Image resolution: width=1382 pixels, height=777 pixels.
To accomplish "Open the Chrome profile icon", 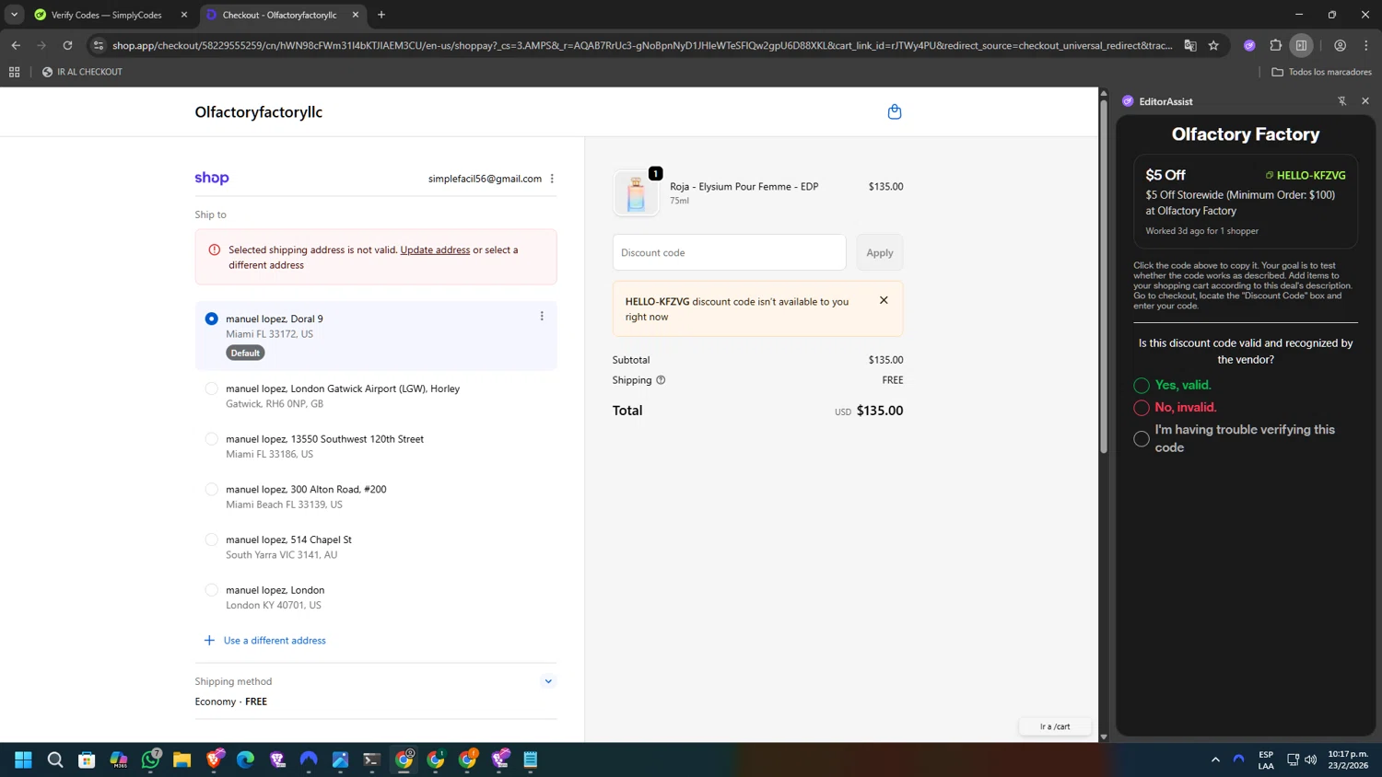I will click(x=1340, y=45).
